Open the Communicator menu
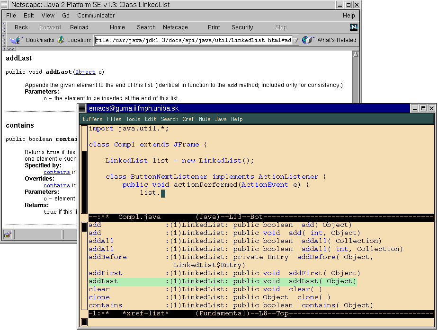This screenshot has width=438, height=330. click(x=96, y=15)
